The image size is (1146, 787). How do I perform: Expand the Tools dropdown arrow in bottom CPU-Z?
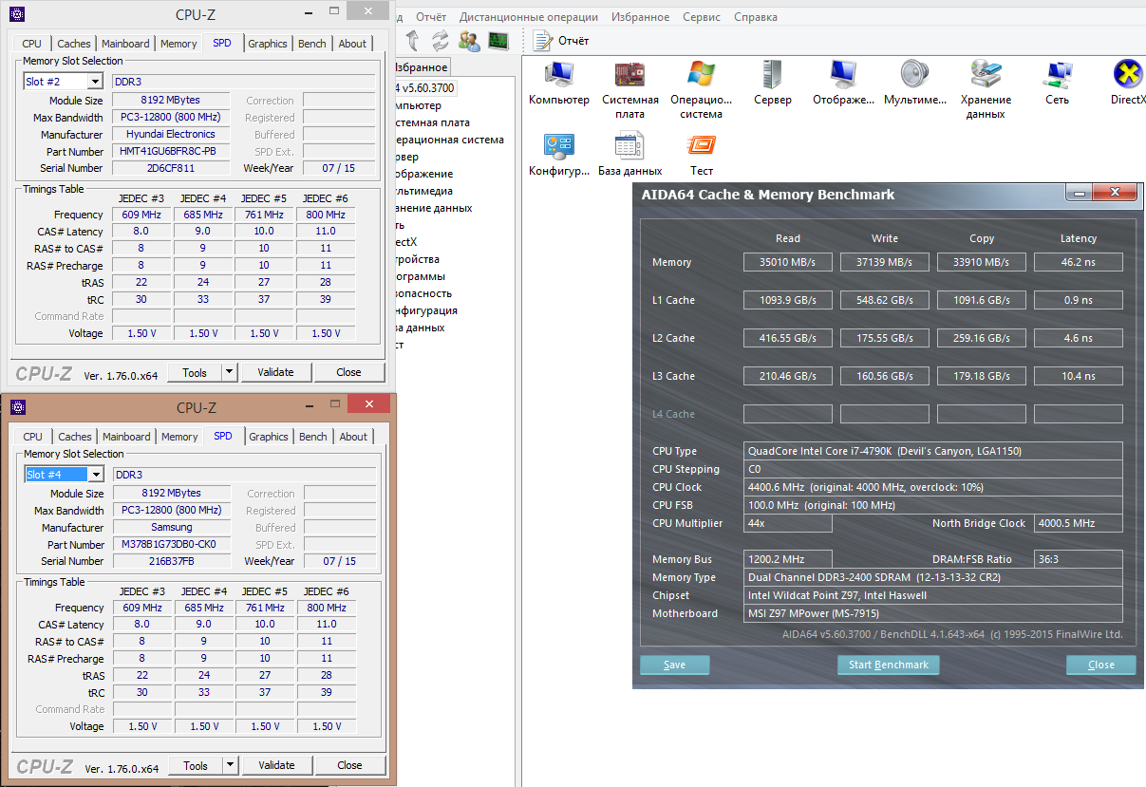[x=230, y=765]
